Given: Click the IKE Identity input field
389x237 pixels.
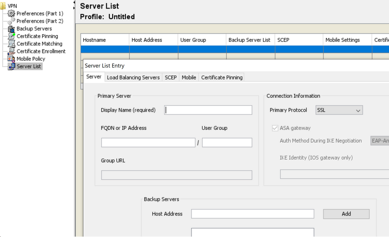Looking at the screenshot, I should point(335,174).
